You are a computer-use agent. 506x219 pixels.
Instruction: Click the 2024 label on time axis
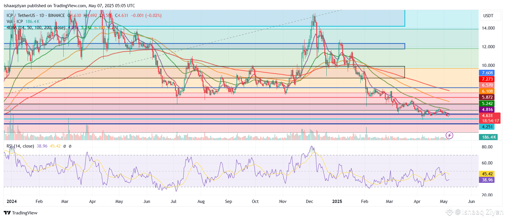tap(12, 201)
